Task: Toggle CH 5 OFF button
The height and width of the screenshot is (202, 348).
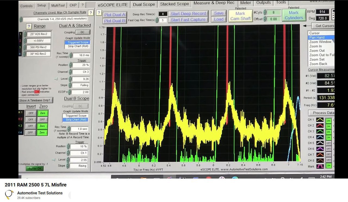Action: point(328,143)
